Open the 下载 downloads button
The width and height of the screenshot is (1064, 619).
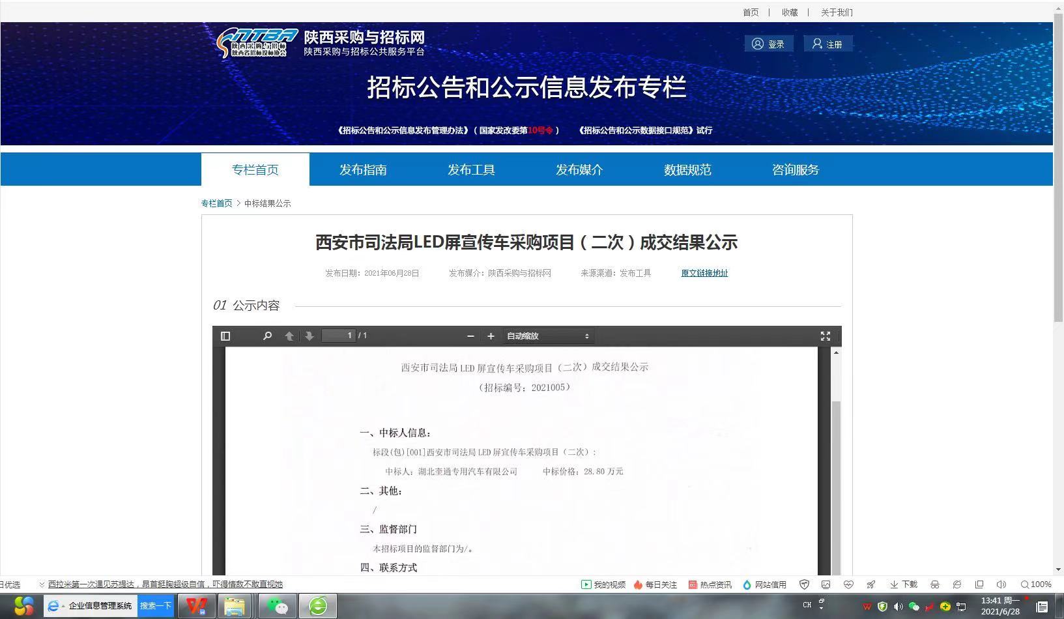tap(904, 584)
